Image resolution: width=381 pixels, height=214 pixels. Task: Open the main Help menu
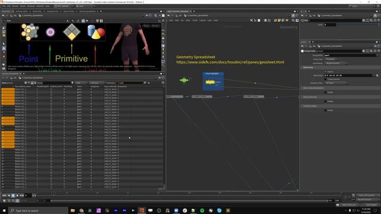48,6
